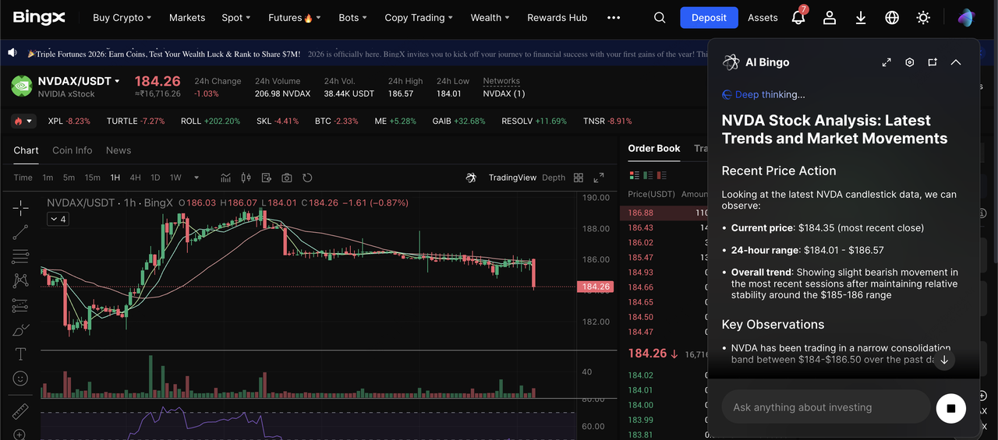Open AI Bingo settings hexagon icon
This screenshot has width=998, height=440.
909,62
